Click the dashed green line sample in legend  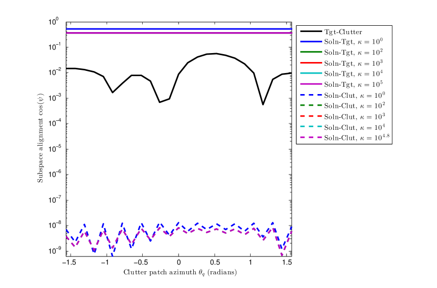[x=311, y=106]
